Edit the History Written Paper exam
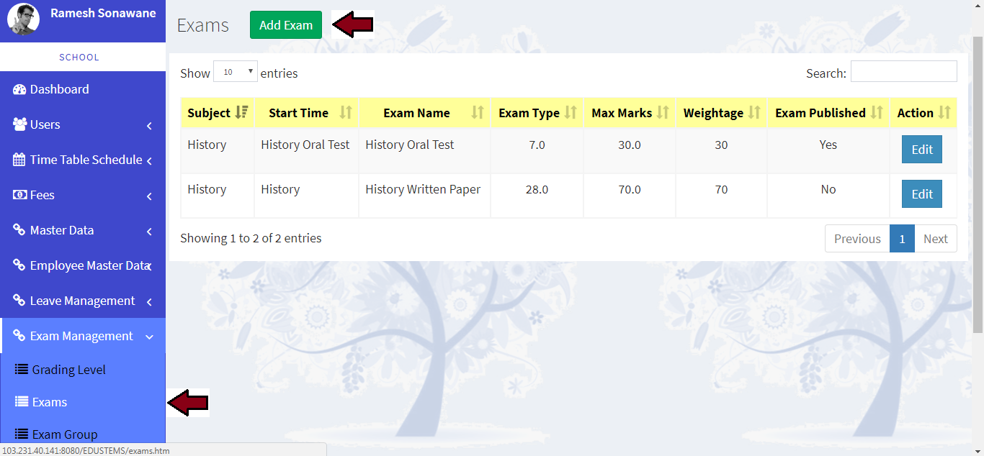This screenshot has width=984, height=456. (x=921, y=194)
